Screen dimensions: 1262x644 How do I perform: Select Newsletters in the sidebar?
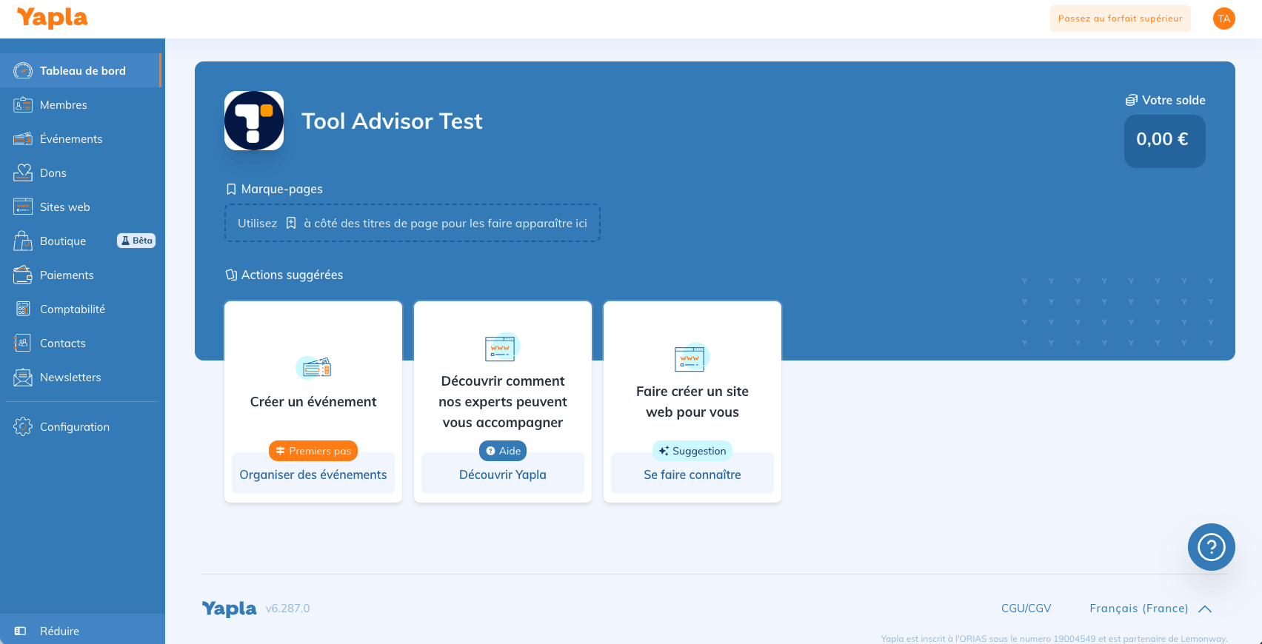coord(81,377)
